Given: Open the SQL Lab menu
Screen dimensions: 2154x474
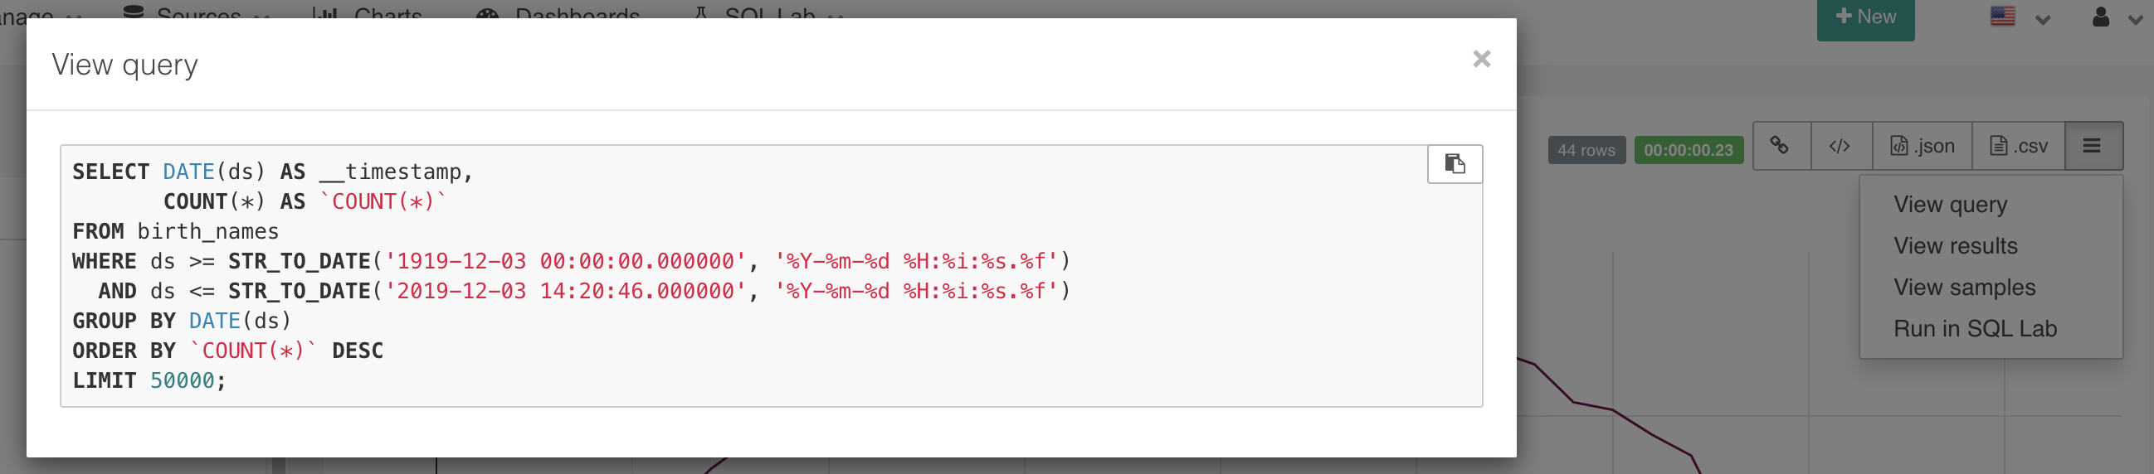Looking at the screenshot, I should (x=768, y=13).
